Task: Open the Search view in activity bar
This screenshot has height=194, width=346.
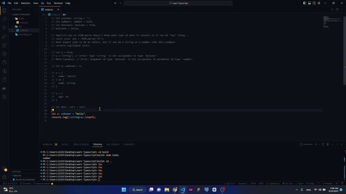Action: point(4,19)
